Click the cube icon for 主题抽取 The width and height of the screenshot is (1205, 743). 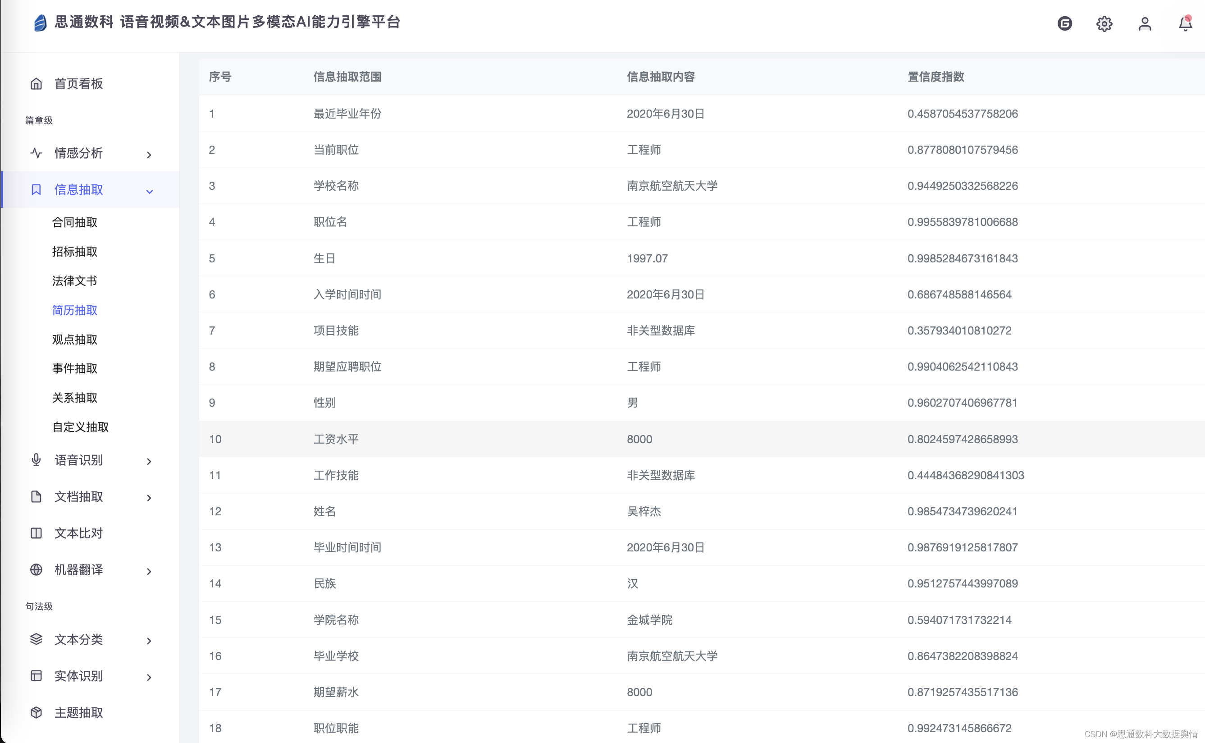tap(37, 712)
